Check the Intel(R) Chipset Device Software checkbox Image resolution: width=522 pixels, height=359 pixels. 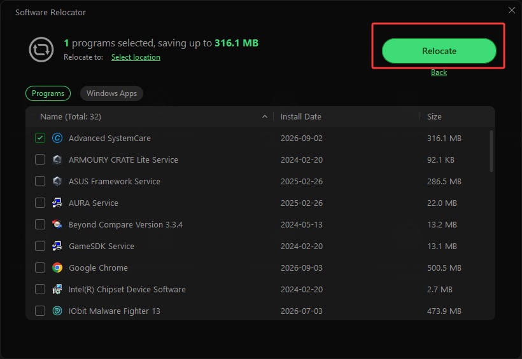point(40,289)
